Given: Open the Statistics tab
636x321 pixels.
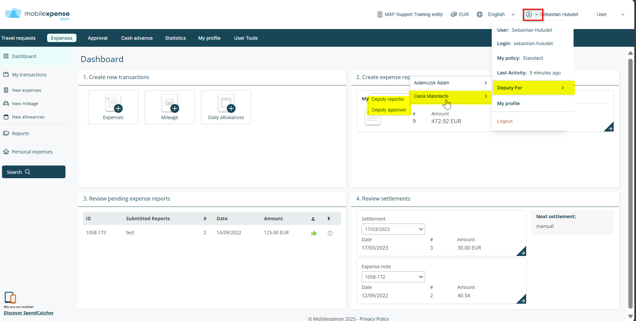Looking at the screenshot, I should (175, 38).
